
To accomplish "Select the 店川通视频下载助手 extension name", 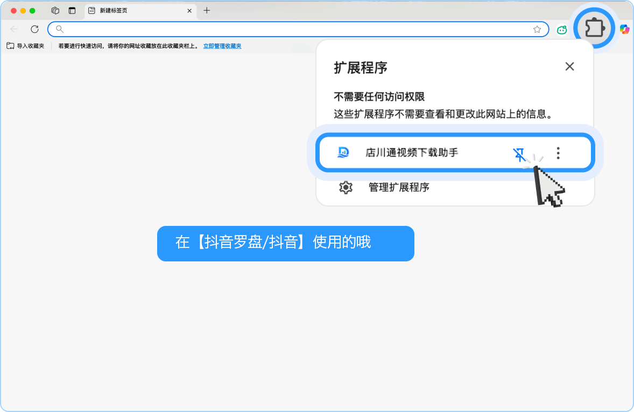I will 412,153.
